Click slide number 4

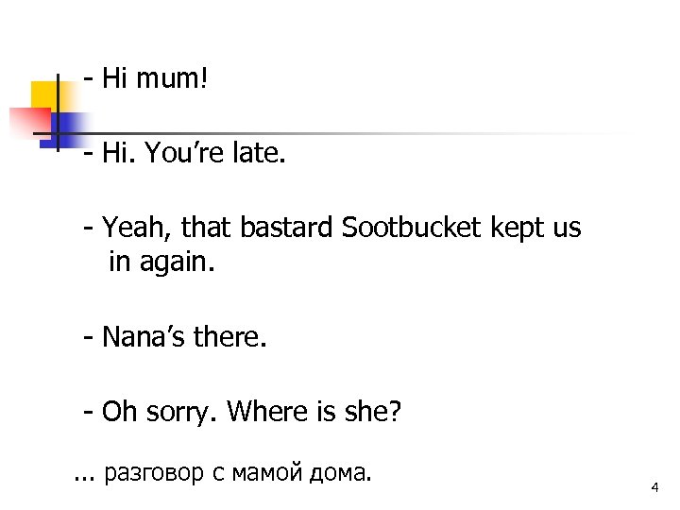click(654, 487)
